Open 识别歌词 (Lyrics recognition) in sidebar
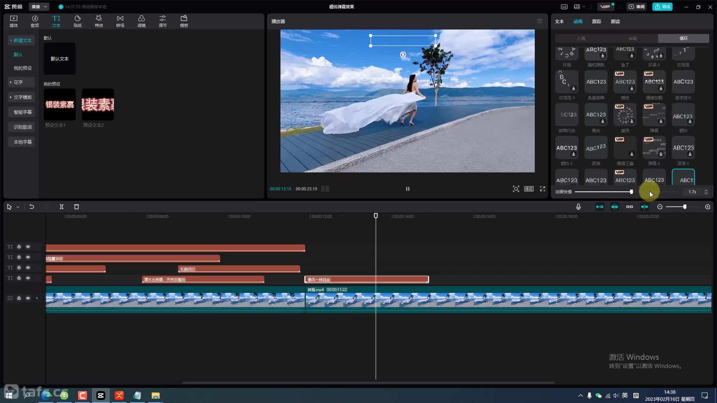The image size is (717, 403). point(21,127)
